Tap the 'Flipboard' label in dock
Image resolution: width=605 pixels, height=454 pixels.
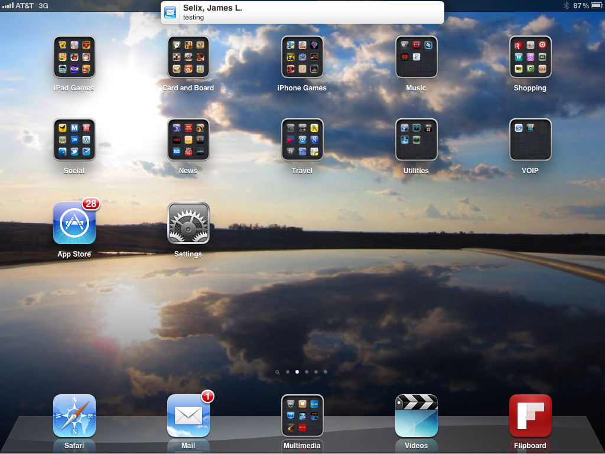[x=530, y=446]
